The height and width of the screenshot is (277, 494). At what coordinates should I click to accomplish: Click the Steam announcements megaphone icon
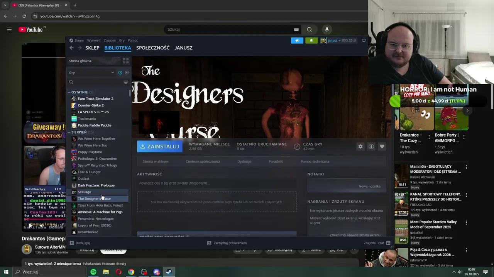pos(297,40)
